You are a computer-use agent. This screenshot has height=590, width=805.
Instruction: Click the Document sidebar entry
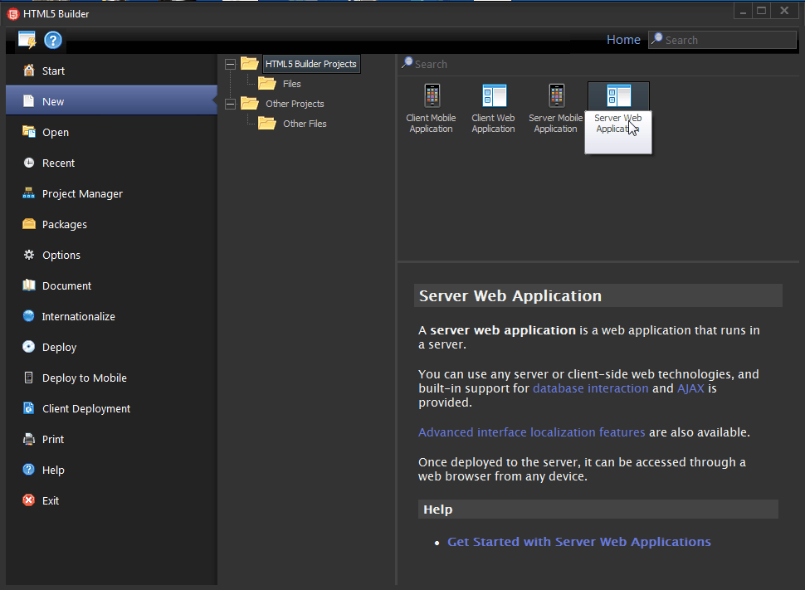111,285
